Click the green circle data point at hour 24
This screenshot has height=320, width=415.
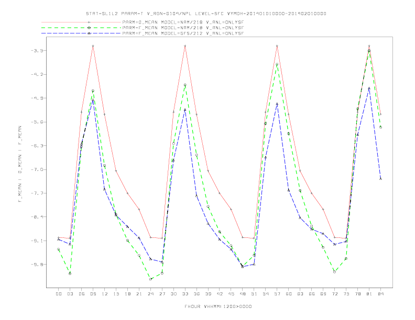tap(150, 279)
